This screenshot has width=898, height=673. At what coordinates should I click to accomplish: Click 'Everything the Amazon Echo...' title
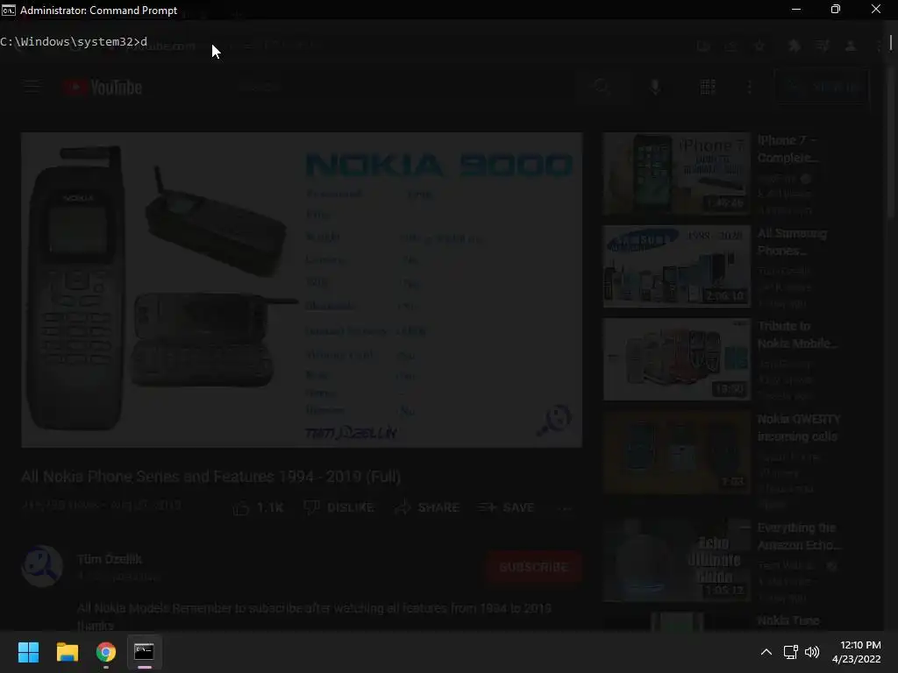[x=799, y=536]
